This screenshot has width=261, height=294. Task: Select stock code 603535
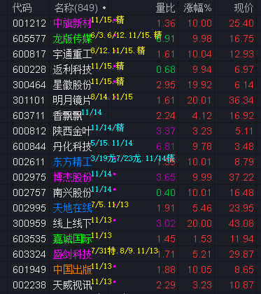[x=29, y=239]
